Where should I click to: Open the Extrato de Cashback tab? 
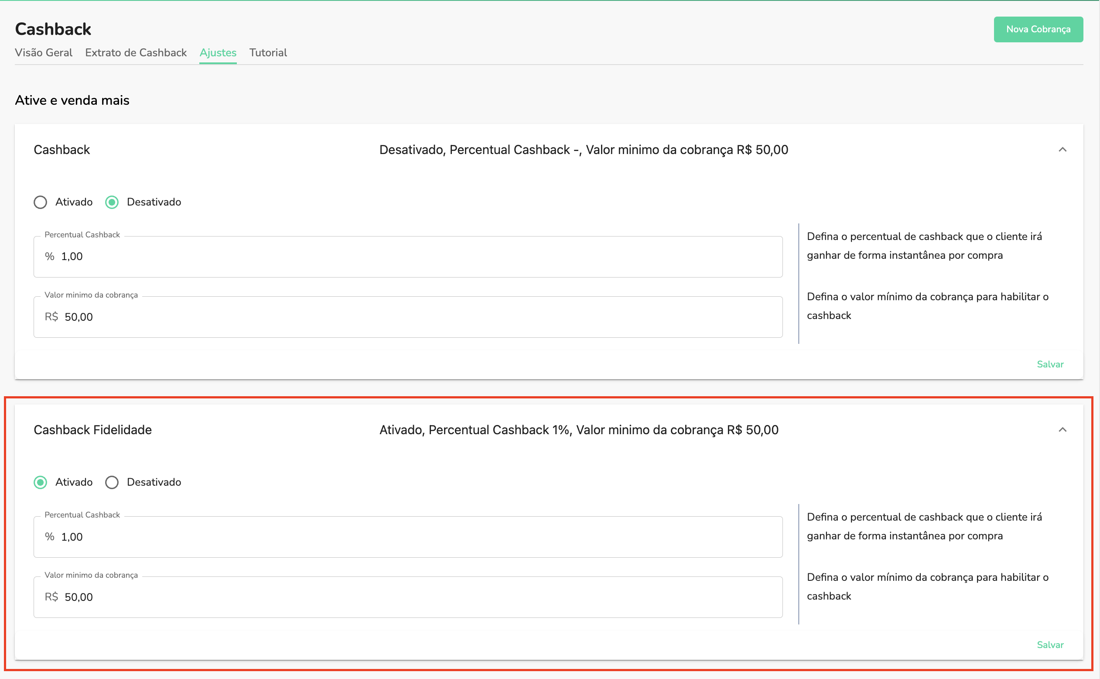coord(136,52)
